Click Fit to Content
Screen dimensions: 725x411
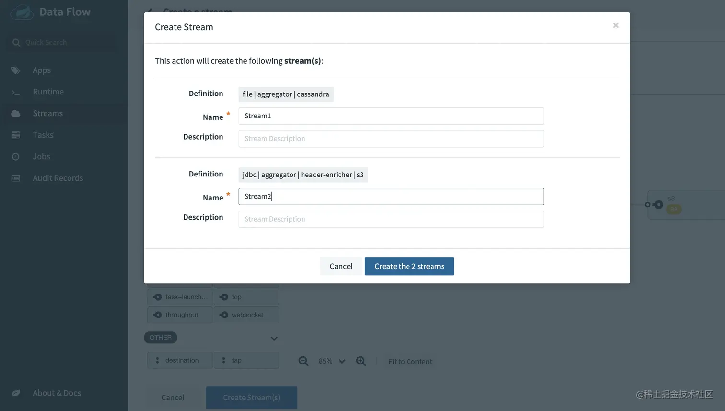(x=410, y=362)
